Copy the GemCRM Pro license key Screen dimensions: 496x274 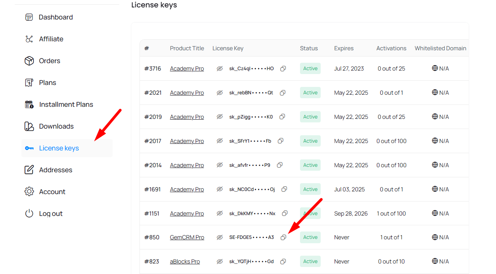coord(284,237)
